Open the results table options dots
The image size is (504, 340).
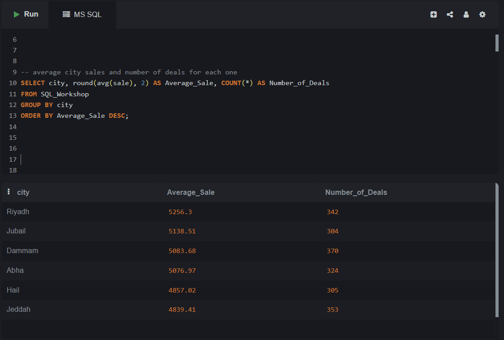pyautogui.click(x=9, y=191)
